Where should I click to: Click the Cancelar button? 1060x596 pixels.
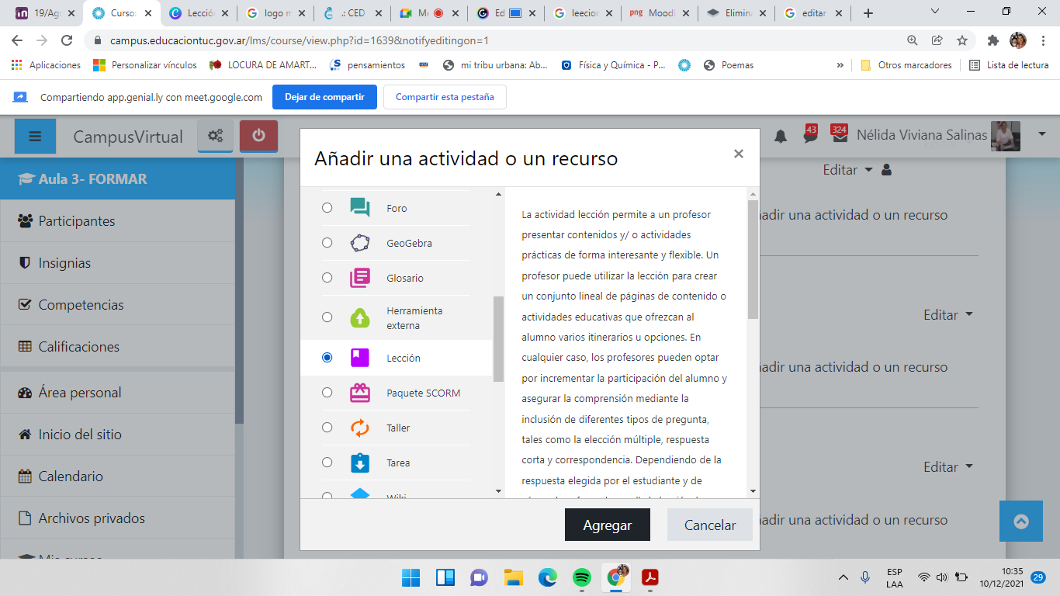click(709, 525)
